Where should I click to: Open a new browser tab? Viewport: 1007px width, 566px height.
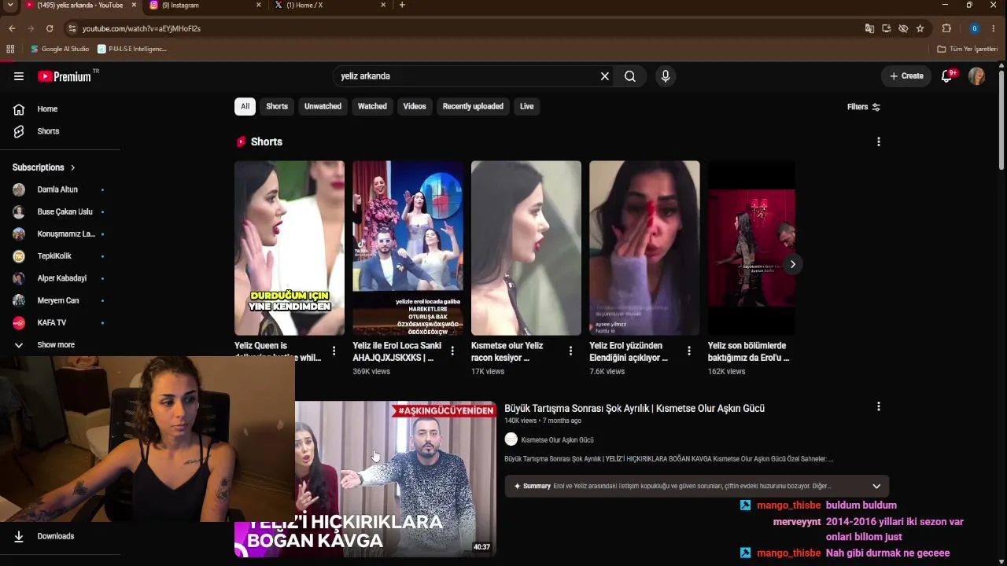click(402, 5)
